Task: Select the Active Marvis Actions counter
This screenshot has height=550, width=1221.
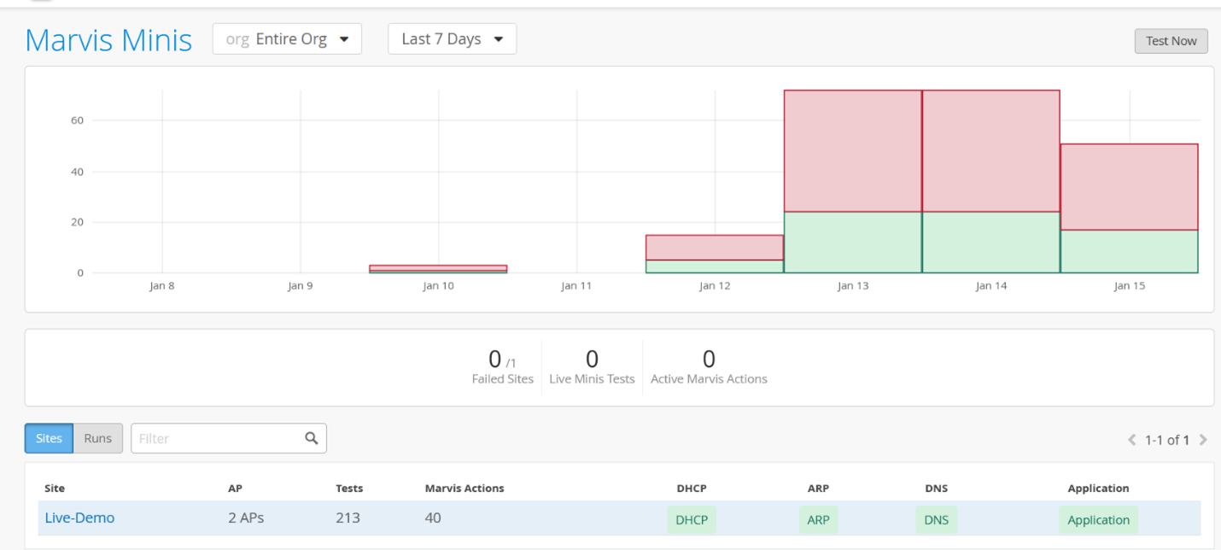Action: pos(709,367)
